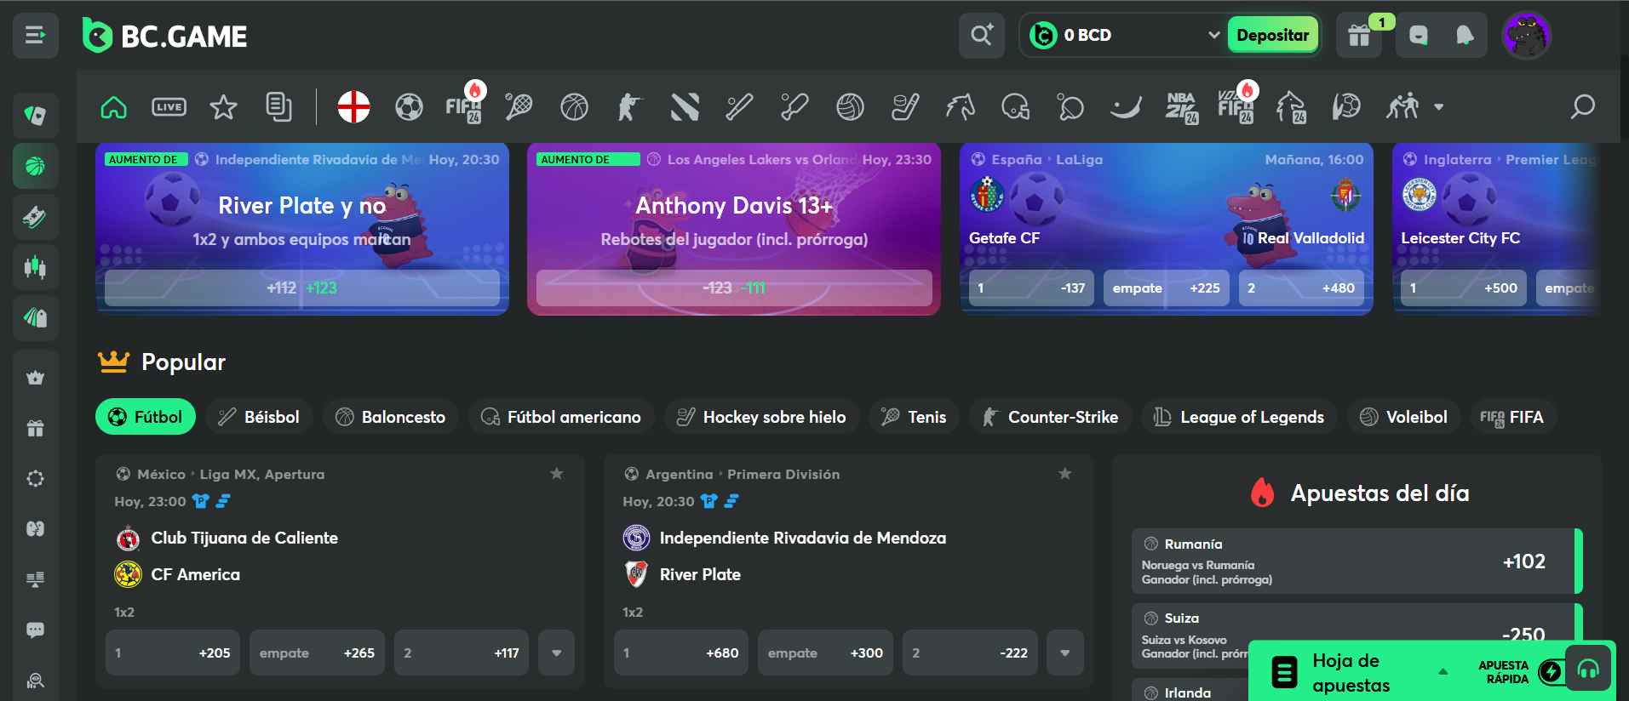Select the tennis racket sport icon
The image size is (1629, 701).
click(519, 107)
